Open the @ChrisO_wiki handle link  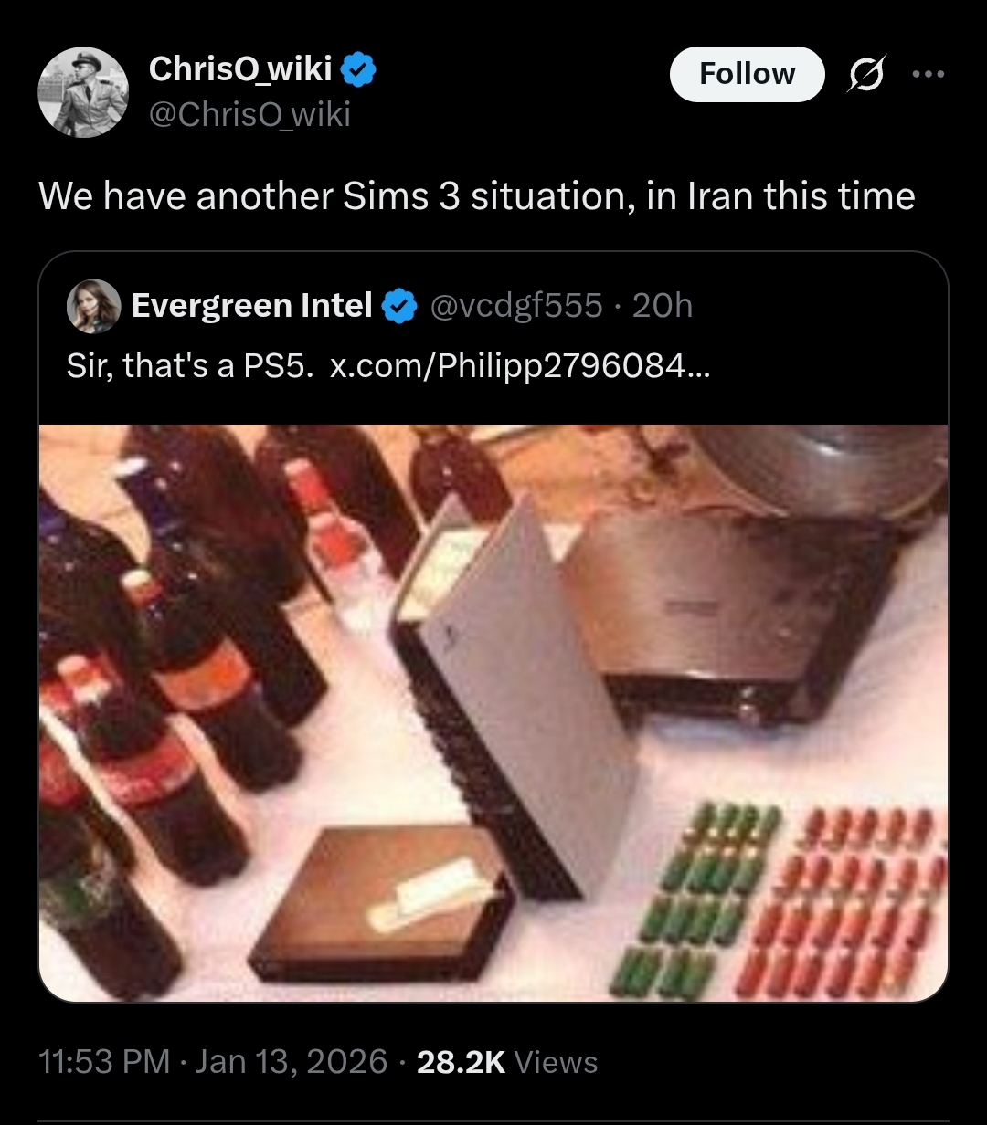pos(249,114)
